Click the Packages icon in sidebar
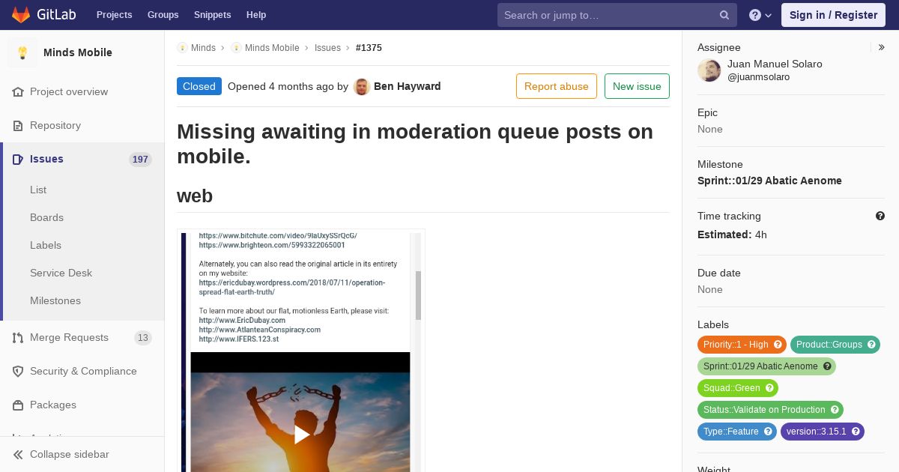Viewport: 899px width, 472px height. 18,405
